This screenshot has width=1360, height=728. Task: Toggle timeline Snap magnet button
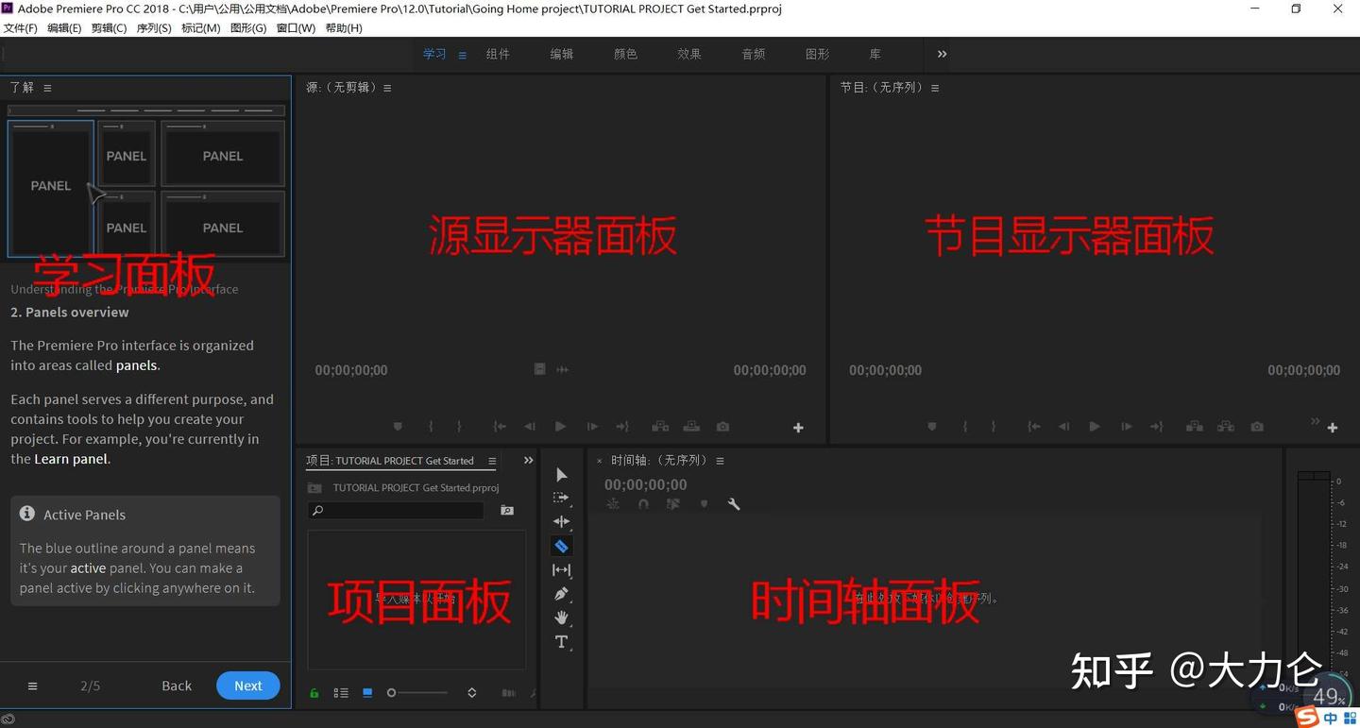pyautogui.click(x=643, y=504)
